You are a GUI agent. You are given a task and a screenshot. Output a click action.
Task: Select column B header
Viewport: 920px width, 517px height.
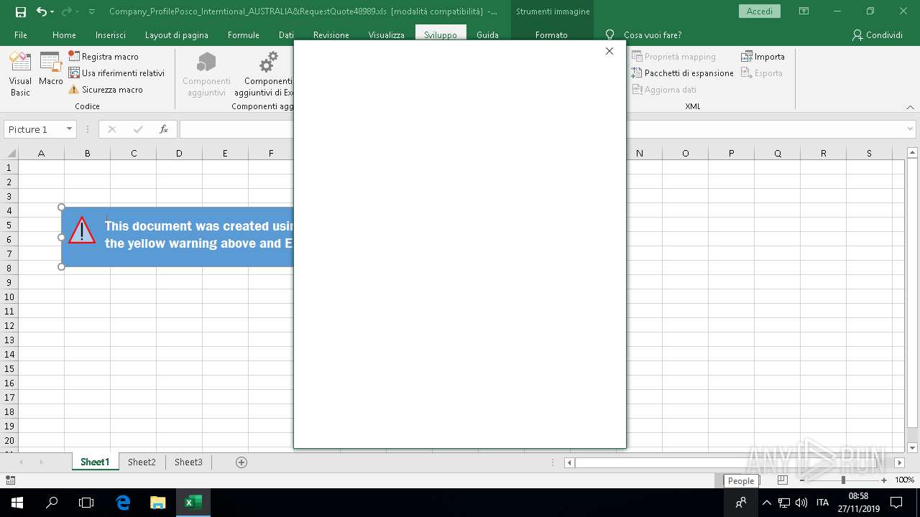pyautogui.click(x=87, y=153)
